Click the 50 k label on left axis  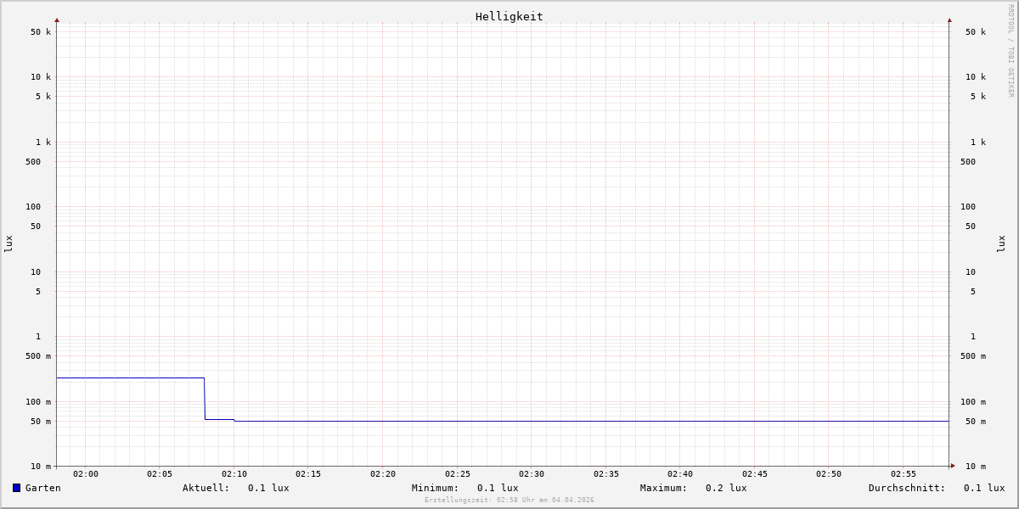point(41,32)
